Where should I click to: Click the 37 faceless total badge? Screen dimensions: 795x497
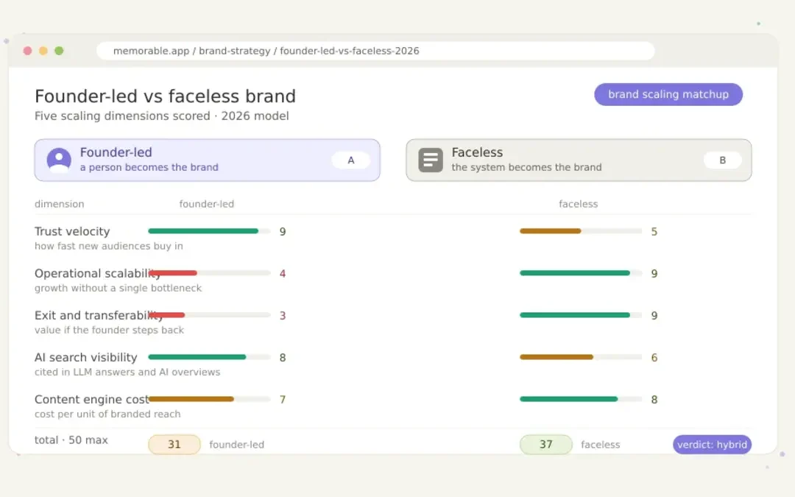tap(546, 444)
